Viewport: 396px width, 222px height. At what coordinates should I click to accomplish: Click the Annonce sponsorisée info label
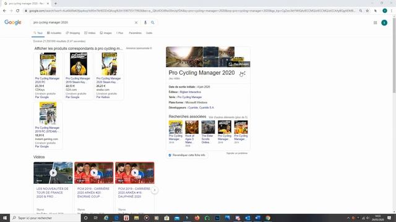click(139, 48)
